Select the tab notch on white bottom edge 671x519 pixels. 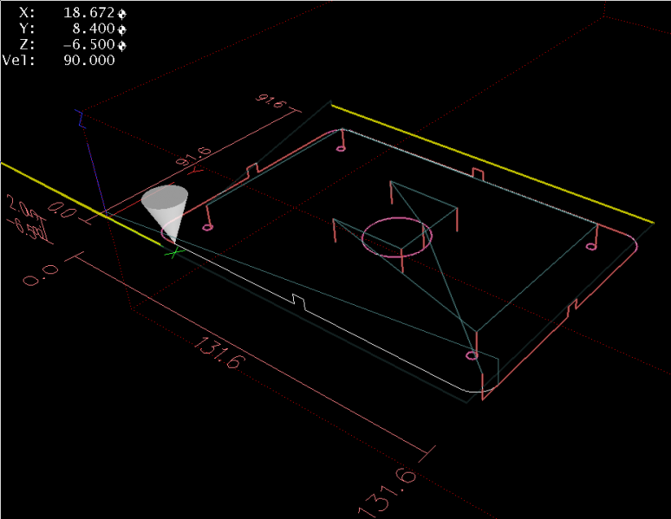point(298,301)
